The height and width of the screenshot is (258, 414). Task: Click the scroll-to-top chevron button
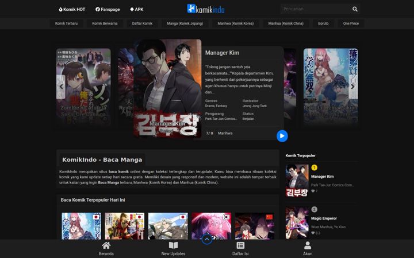(x=207, y=239)
